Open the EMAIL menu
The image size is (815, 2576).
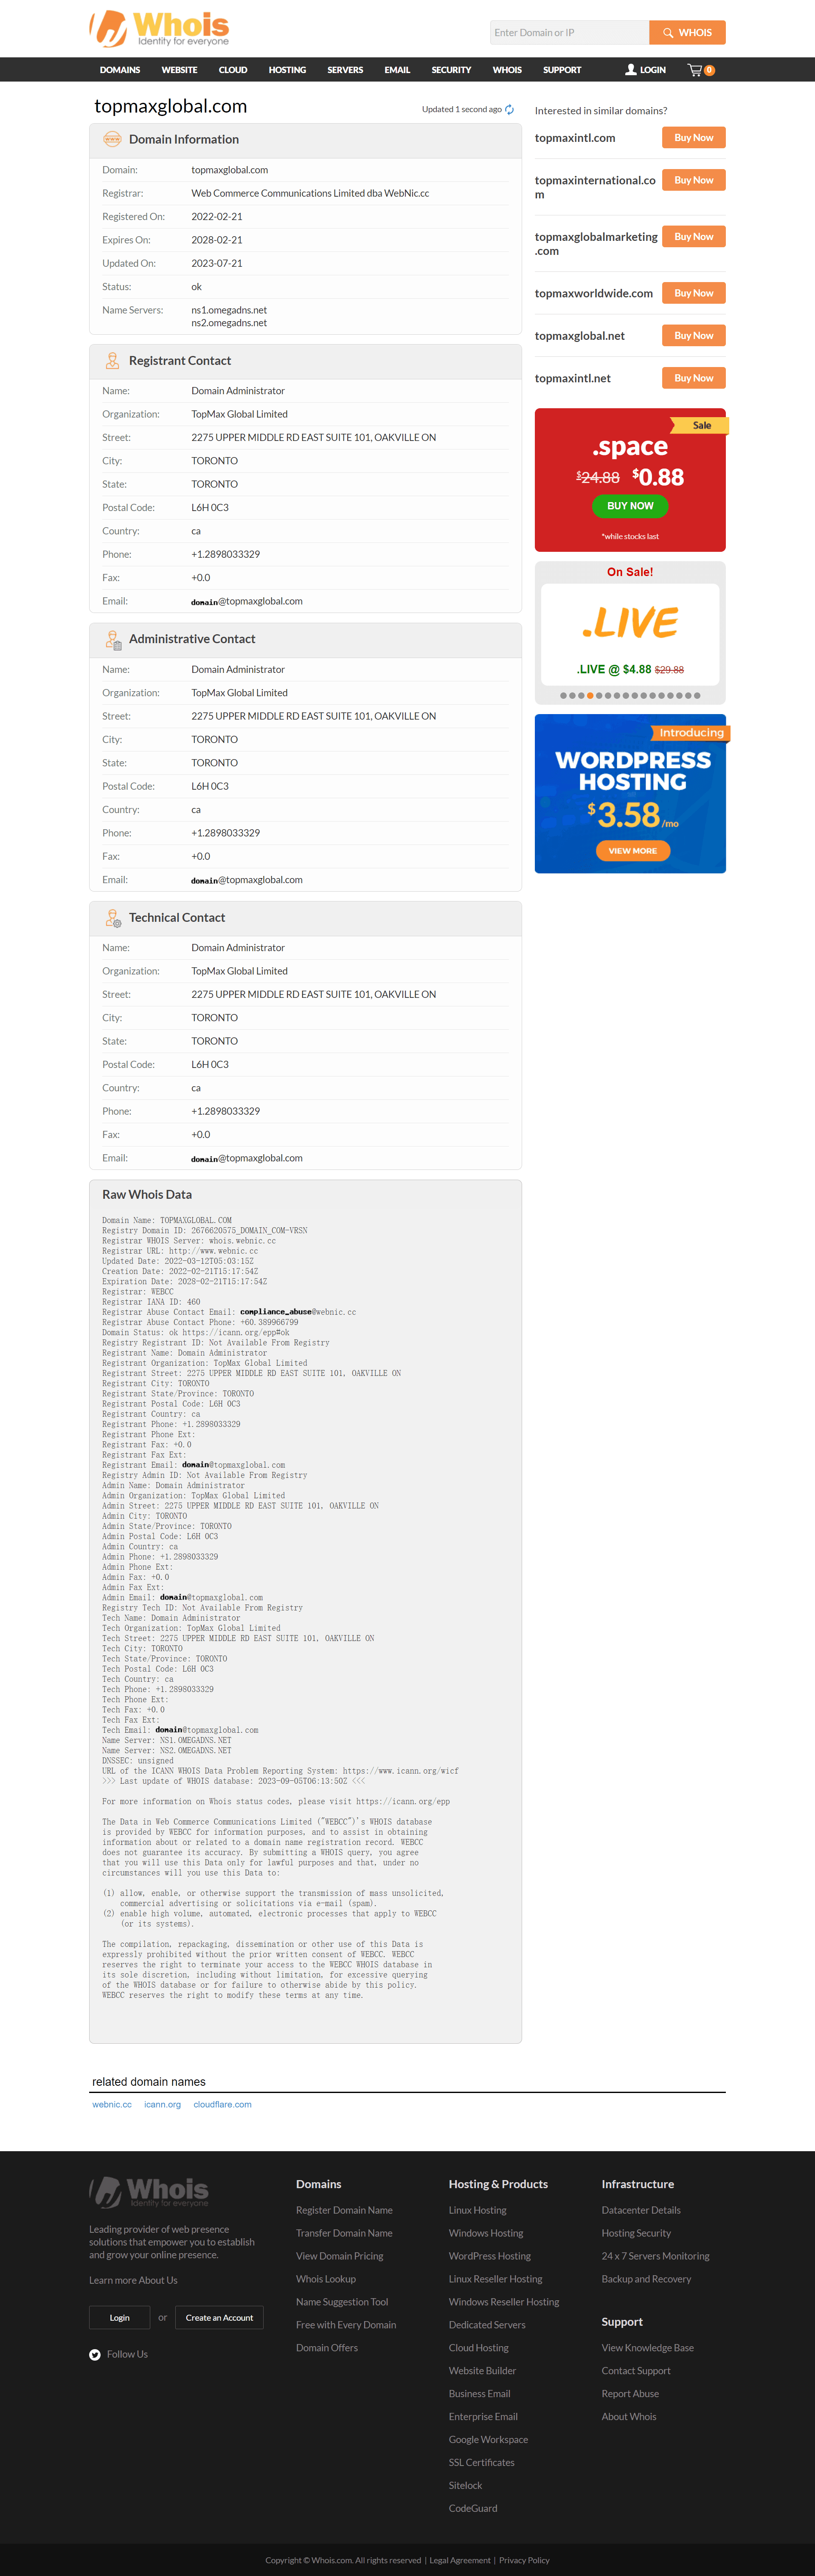[x=396, y=70]
